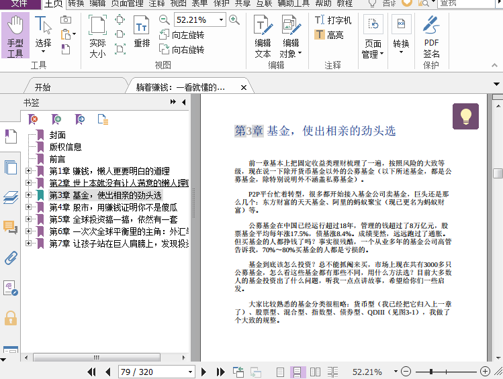Click the Snapshot camera icon
Screen dimensions: 503x379
click(66, 20)
